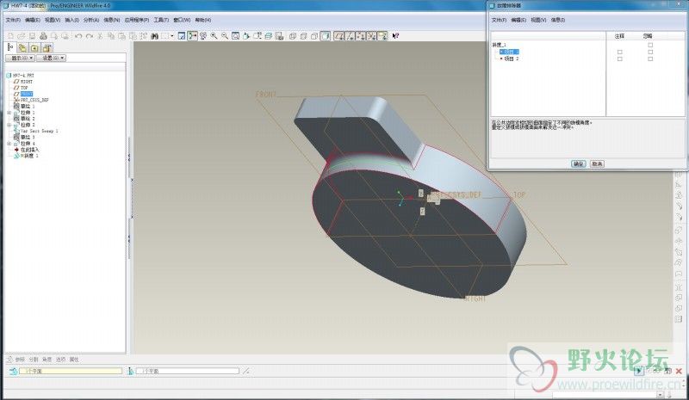Open the 窗口(W) main menu
Viewport: 689px width, 400px height.
[x=182, y=20]
